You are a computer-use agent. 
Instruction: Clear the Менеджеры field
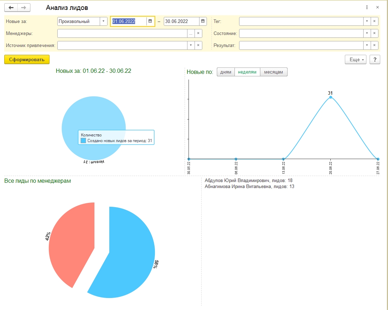click(x=198, y=33)
